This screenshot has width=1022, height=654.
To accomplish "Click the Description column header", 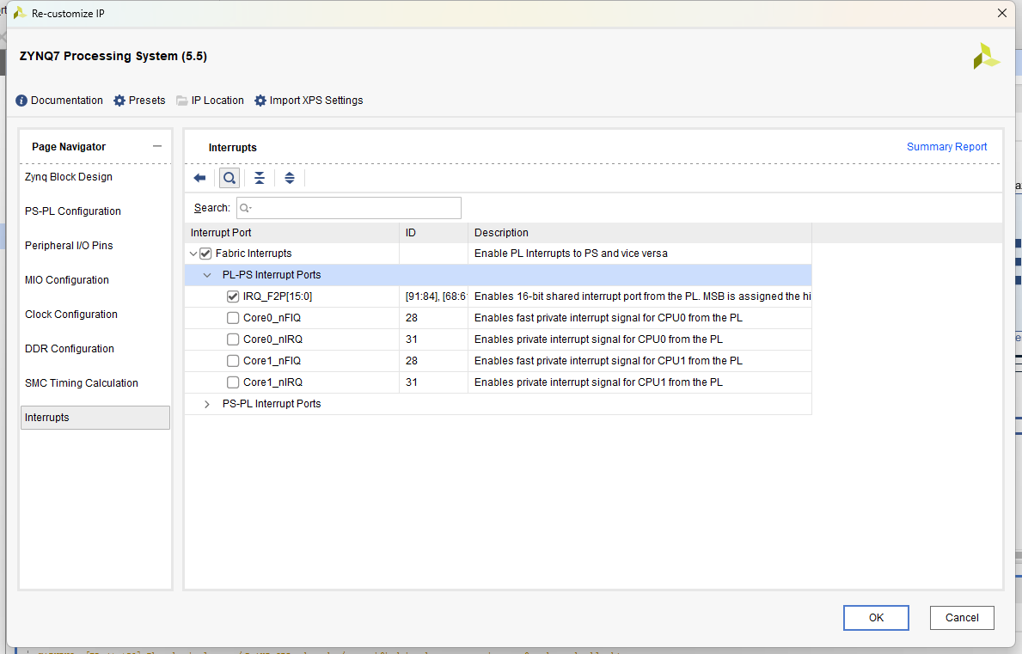I will pos(640,233).
